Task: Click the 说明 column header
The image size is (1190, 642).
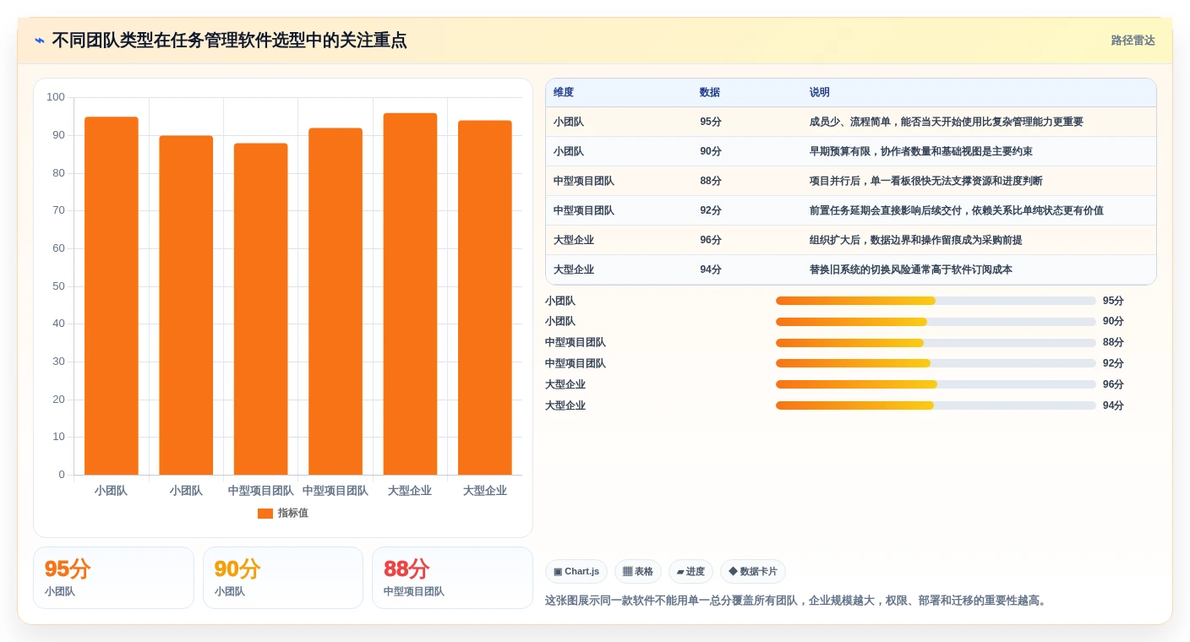Action: point(820,93)
